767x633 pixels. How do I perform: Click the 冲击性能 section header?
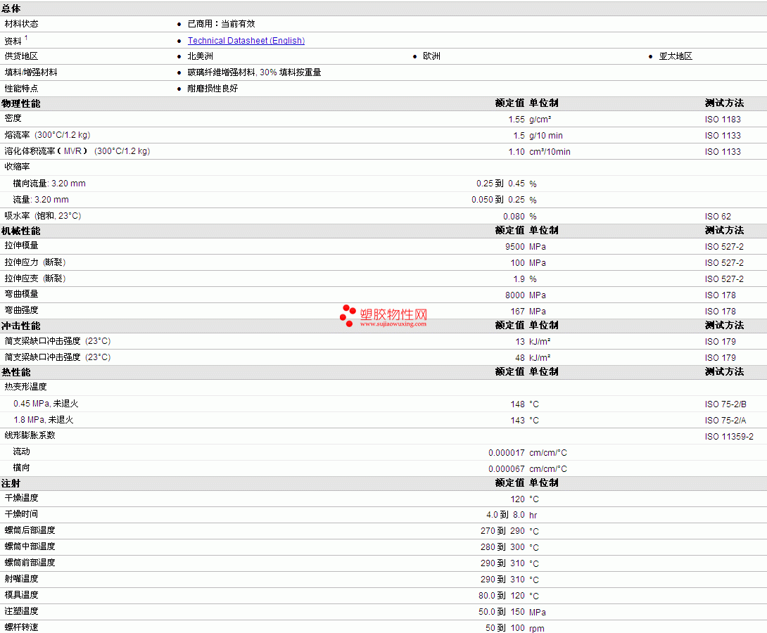click(21, 326)
